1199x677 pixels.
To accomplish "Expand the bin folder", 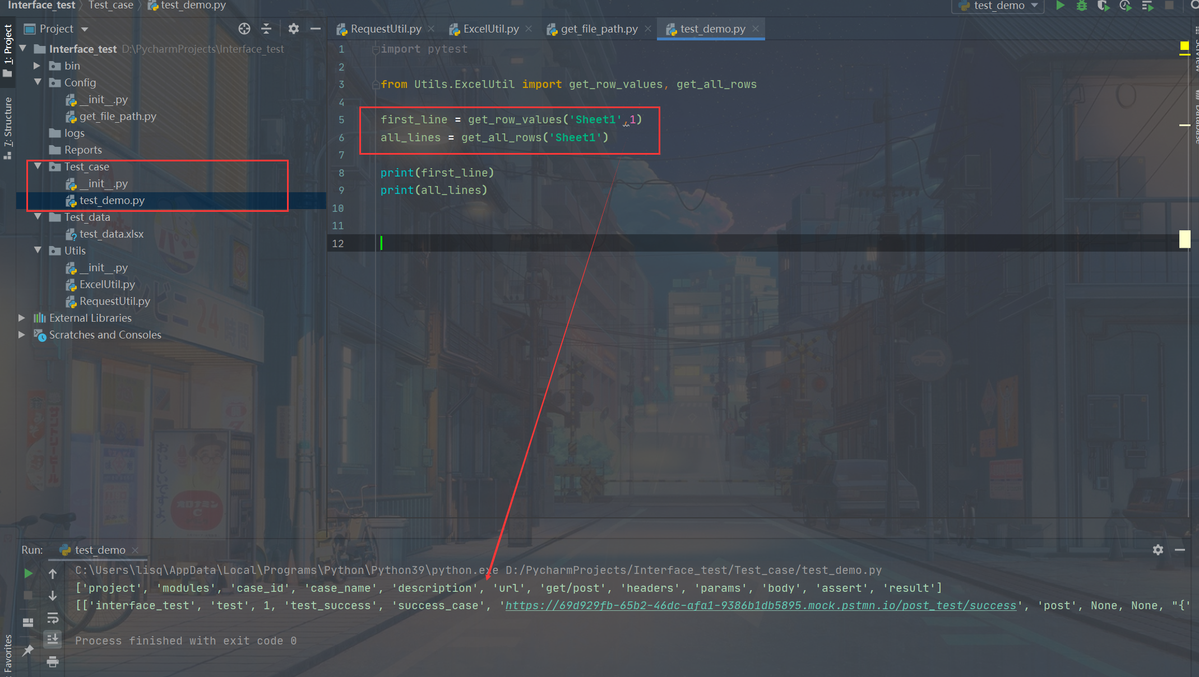I will [x=37, y=66].
